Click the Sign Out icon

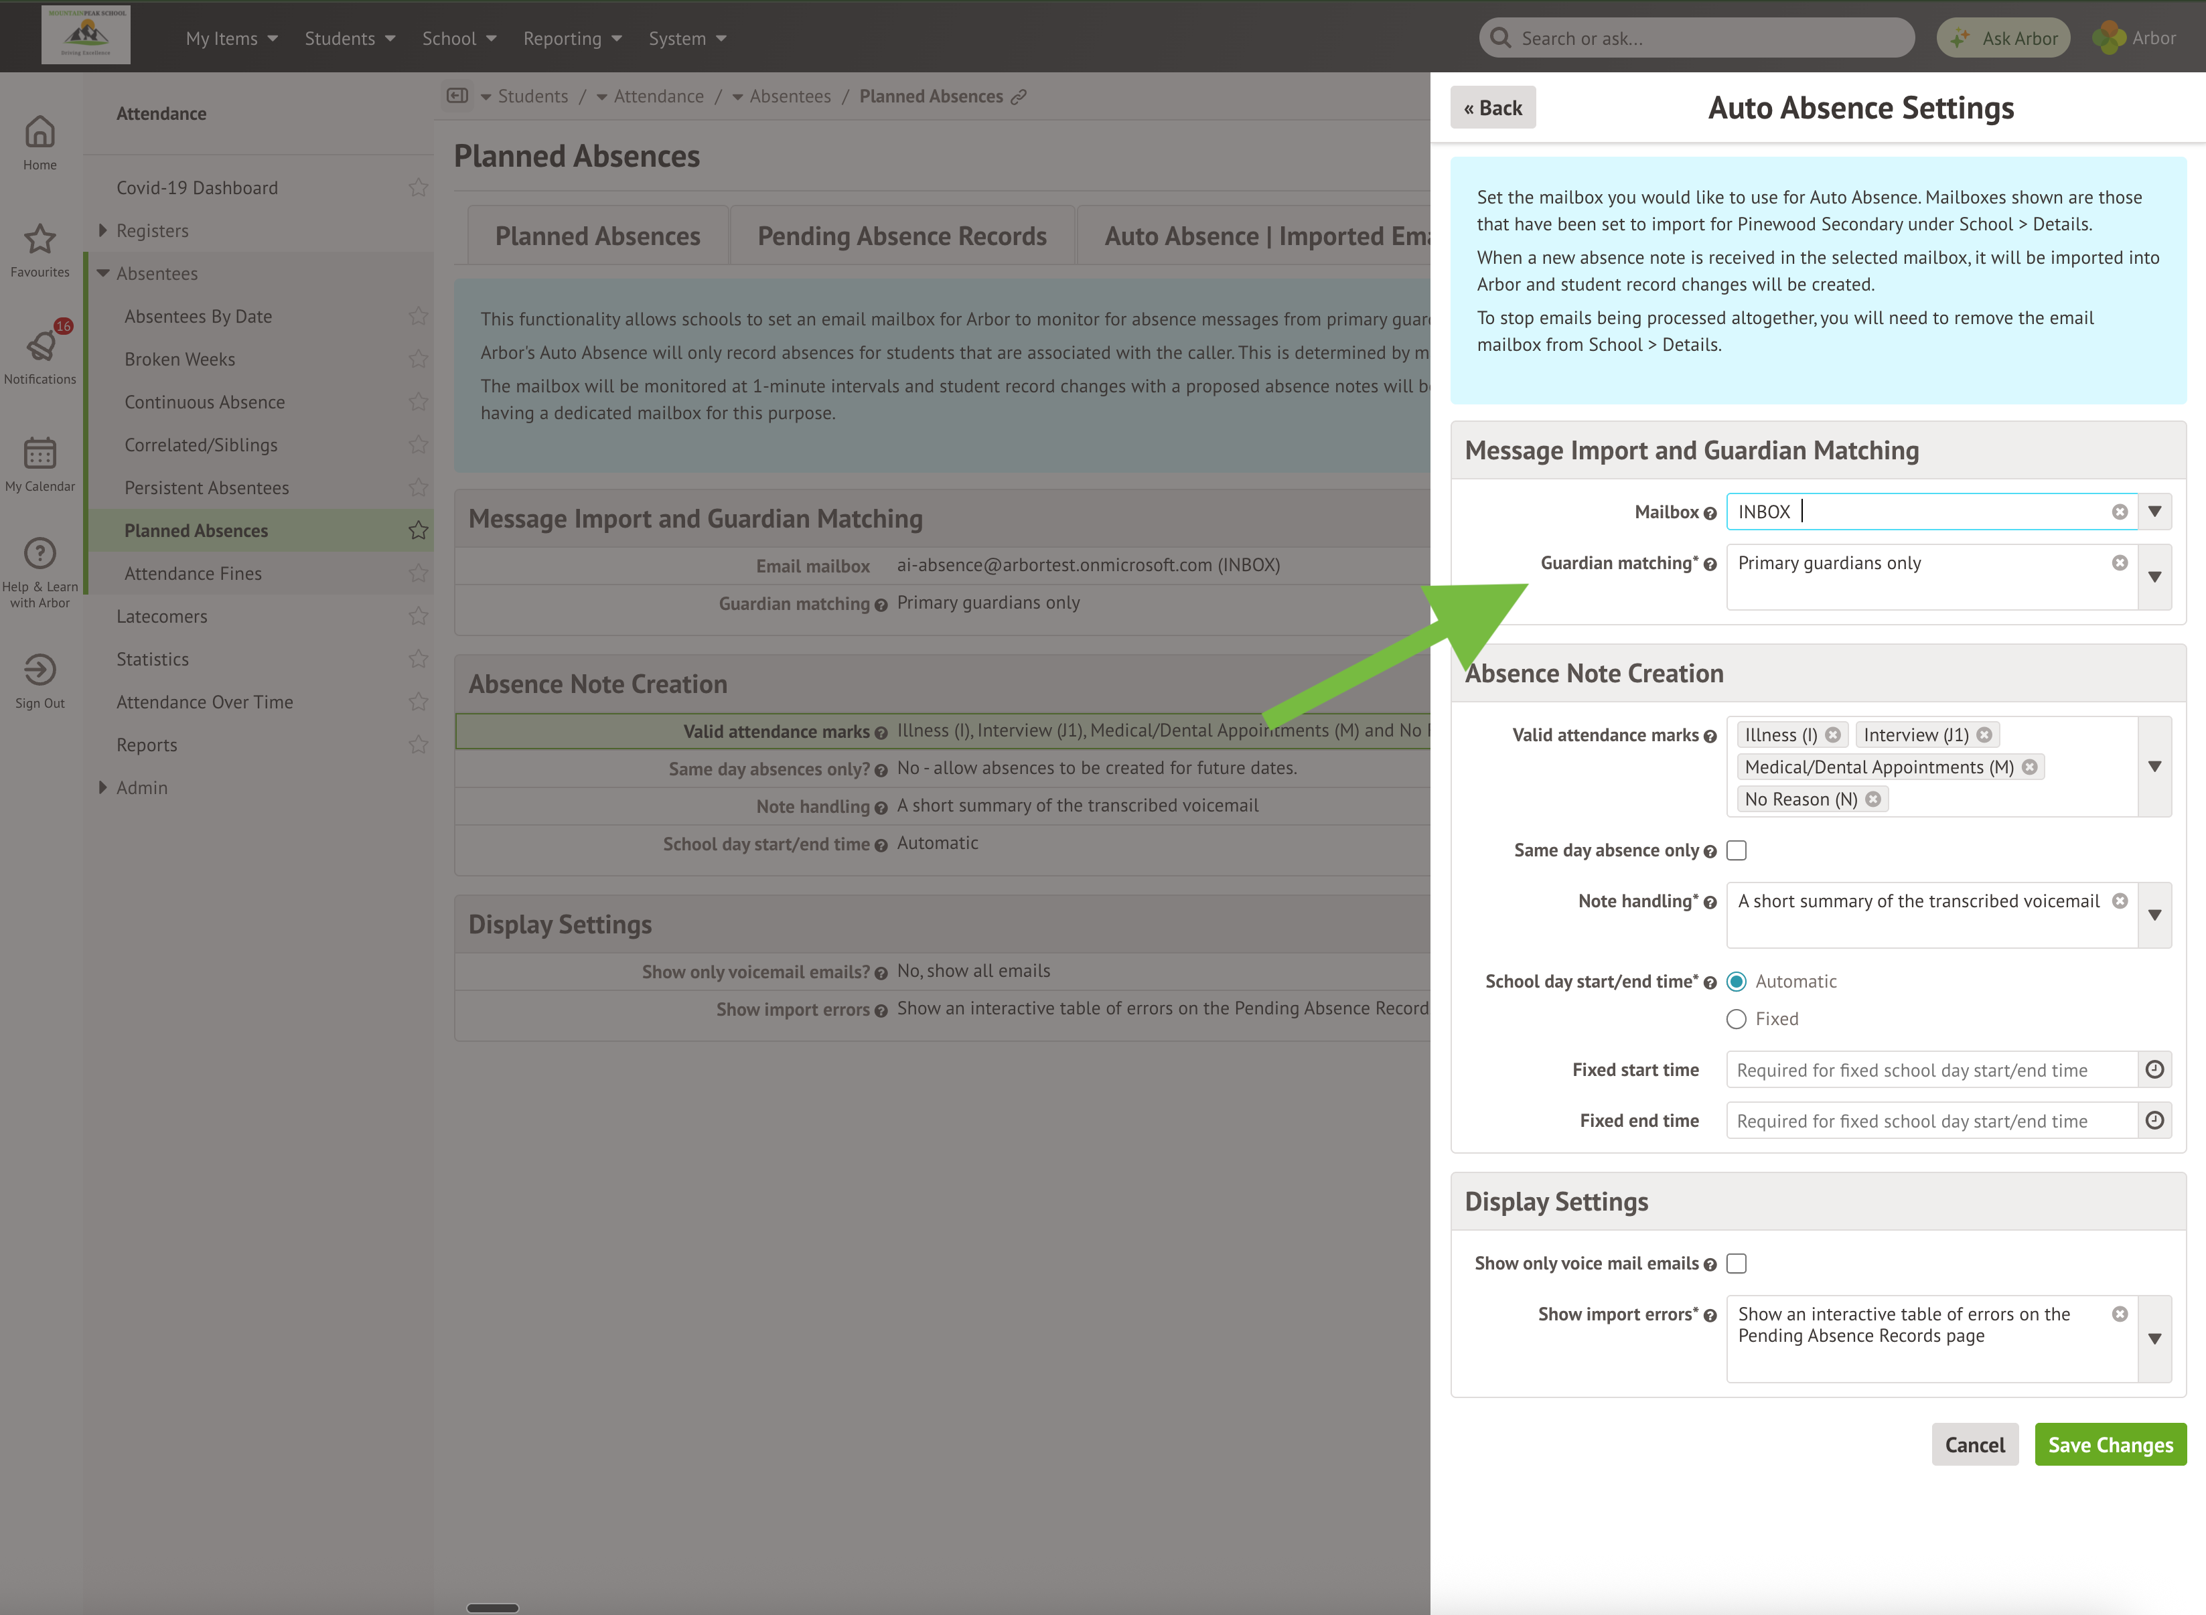[x=40, y=670]
